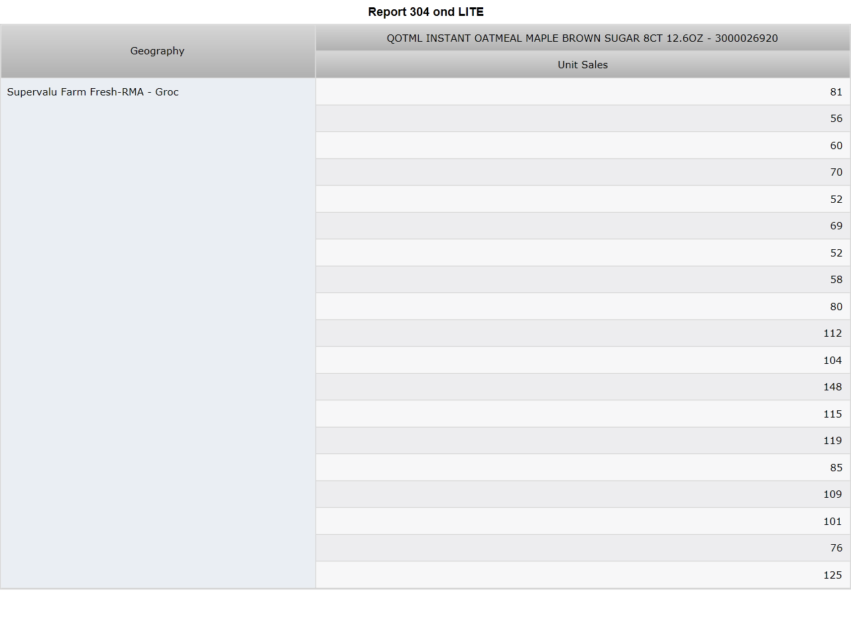Viewport: 851px width, 627px height.
Task: Select the cell with value 58
Action: (583, 280)
